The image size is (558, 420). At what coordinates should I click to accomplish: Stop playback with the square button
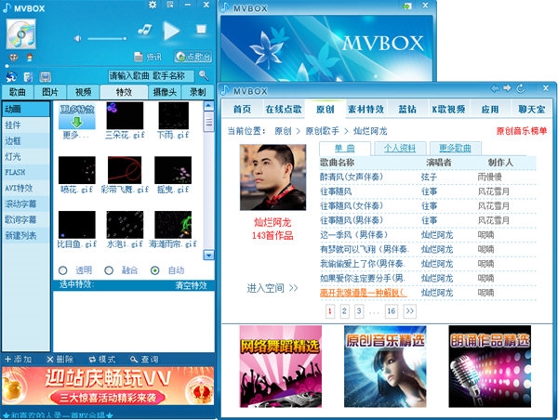pyautogui.click(x=202, y=29)
